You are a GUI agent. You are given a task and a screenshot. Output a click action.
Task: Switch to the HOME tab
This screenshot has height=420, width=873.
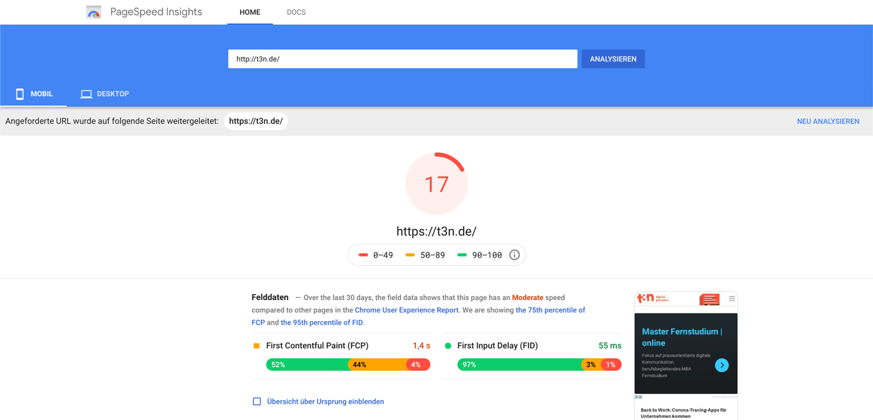250,12
